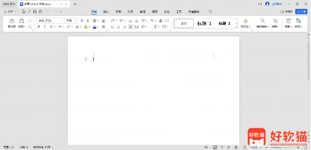This screenshot has width=311, height=150.
Task: Click the fullscreen icon at status bar end
Action: coord(305,147)
